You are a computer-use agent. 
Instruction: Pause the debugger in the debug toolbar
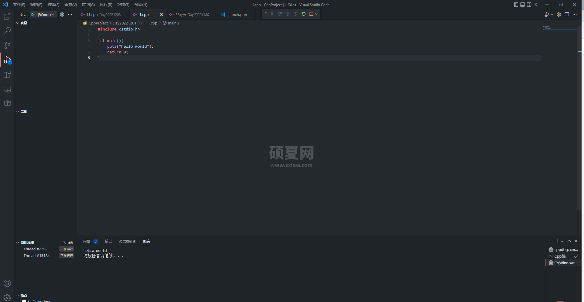[x=272, y=14]
